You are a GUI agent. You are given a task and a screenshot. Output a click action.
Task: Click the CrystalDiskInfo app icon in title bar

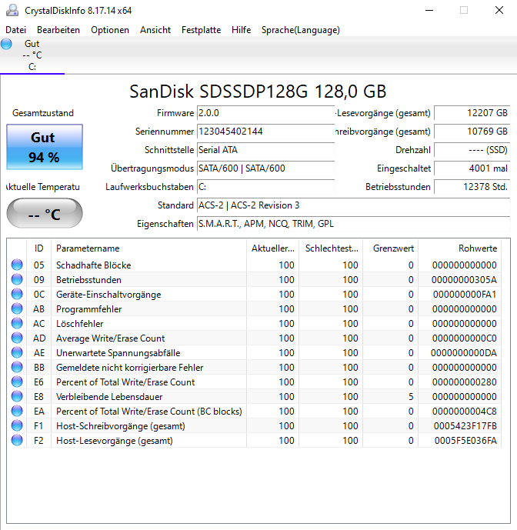[12, 10]
